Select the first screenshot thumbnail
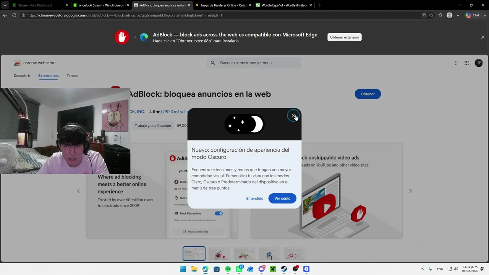The width and height of the screenshot is (489, 275). [x=194, y=254]
